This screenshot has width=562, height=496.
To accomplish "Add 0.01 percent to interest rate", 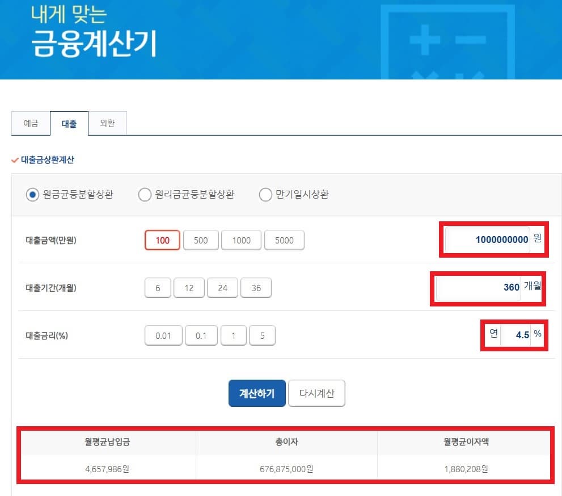I will pos(163,336).
